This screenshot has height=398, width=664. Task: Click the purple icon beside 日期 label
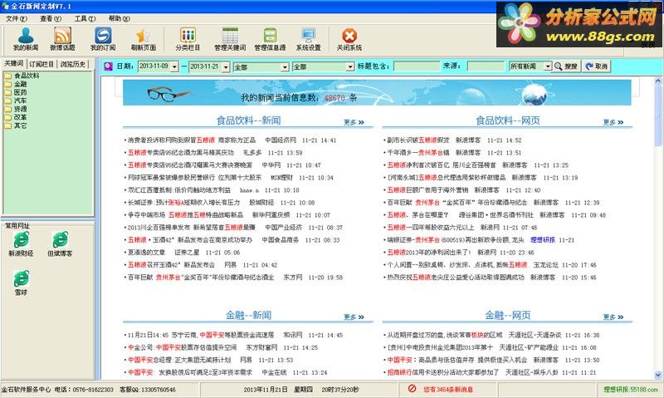[x=109, y=66]
